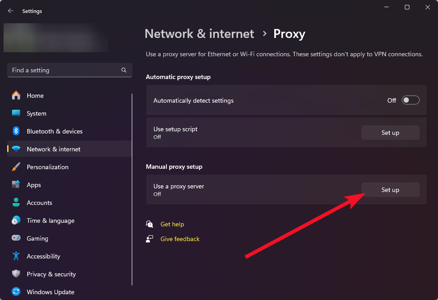Image resolution: width=438 pixels, height=300 pixels.
Task: Click the Home icon in sidebar
Action: 16,96
